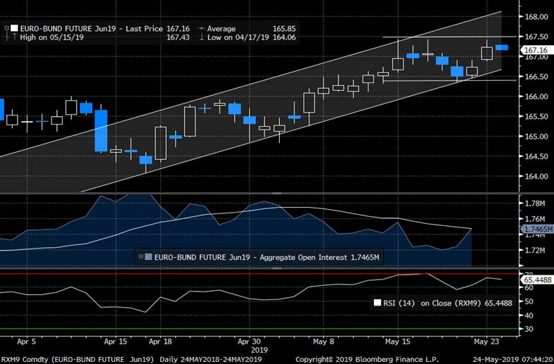Click the 166.00 price axis label
Image resolution: width=554 pixels, height=364 pixels.
536,96
